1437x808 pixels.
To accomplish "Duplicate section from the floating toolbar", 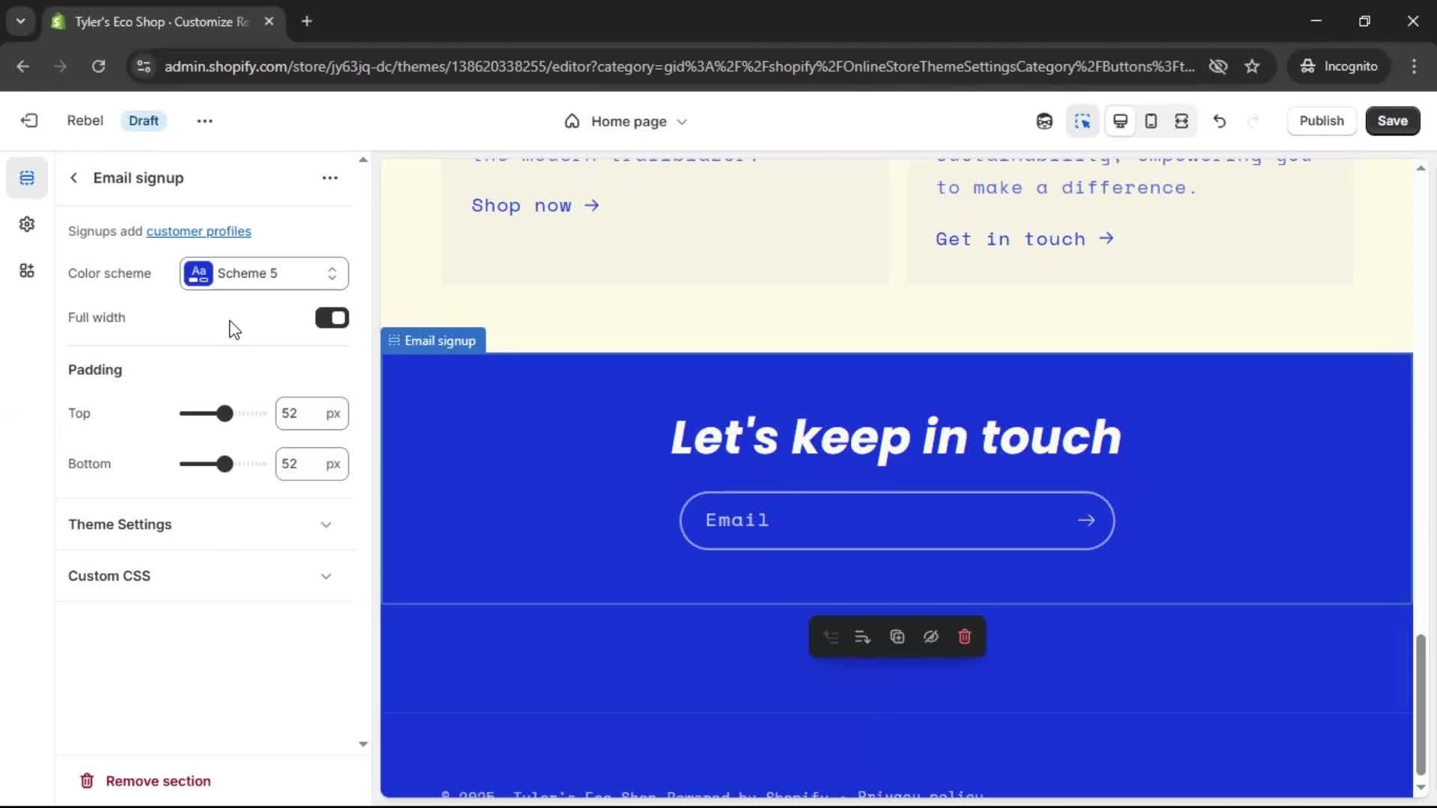I will coord(897,637).
